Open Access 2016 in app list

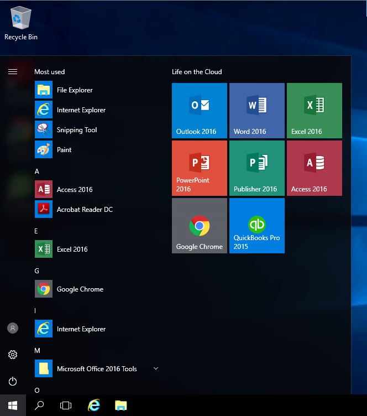click(x=97, y=189)
